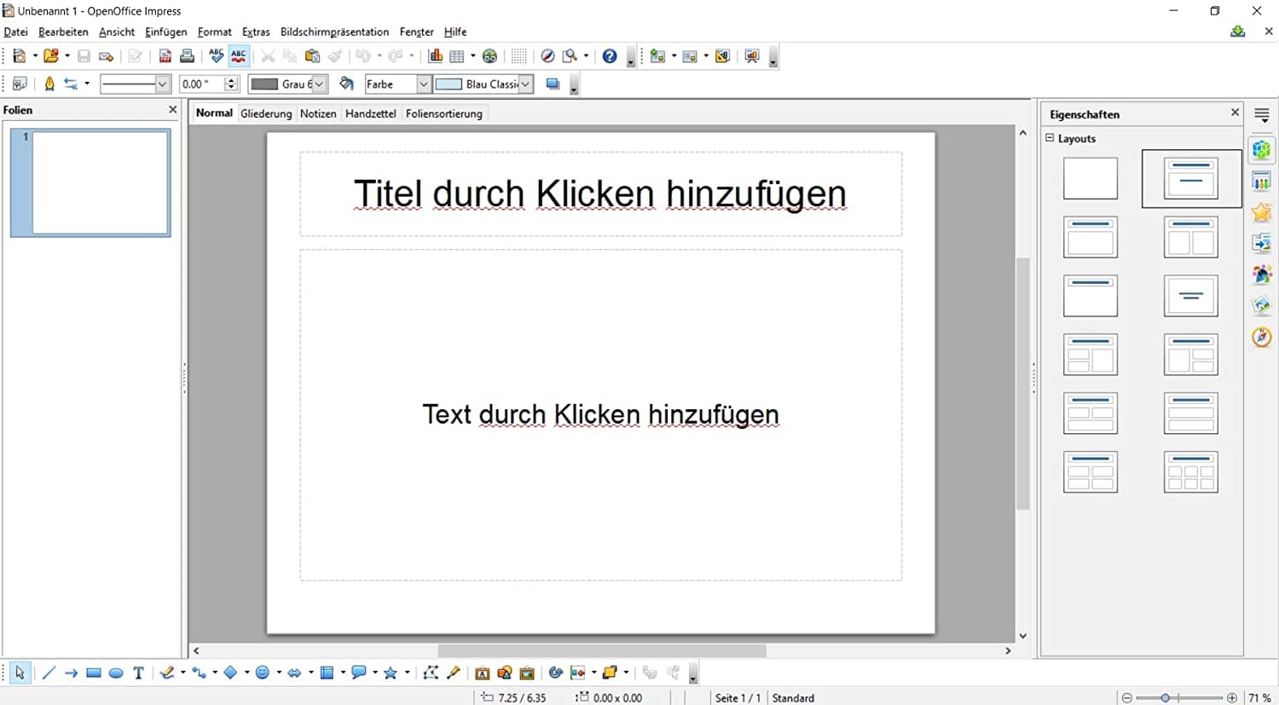Select the Arrow line tool
This screenshot has height=705, width=1279.
[71, 673]
